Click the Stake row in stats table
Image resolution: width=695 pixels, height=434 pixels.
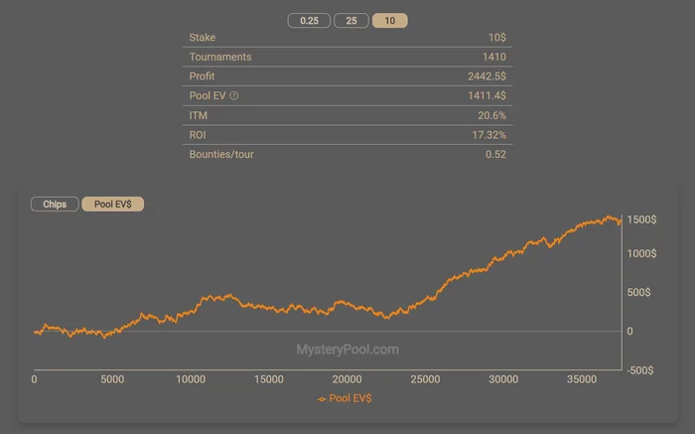pos(347,37)
